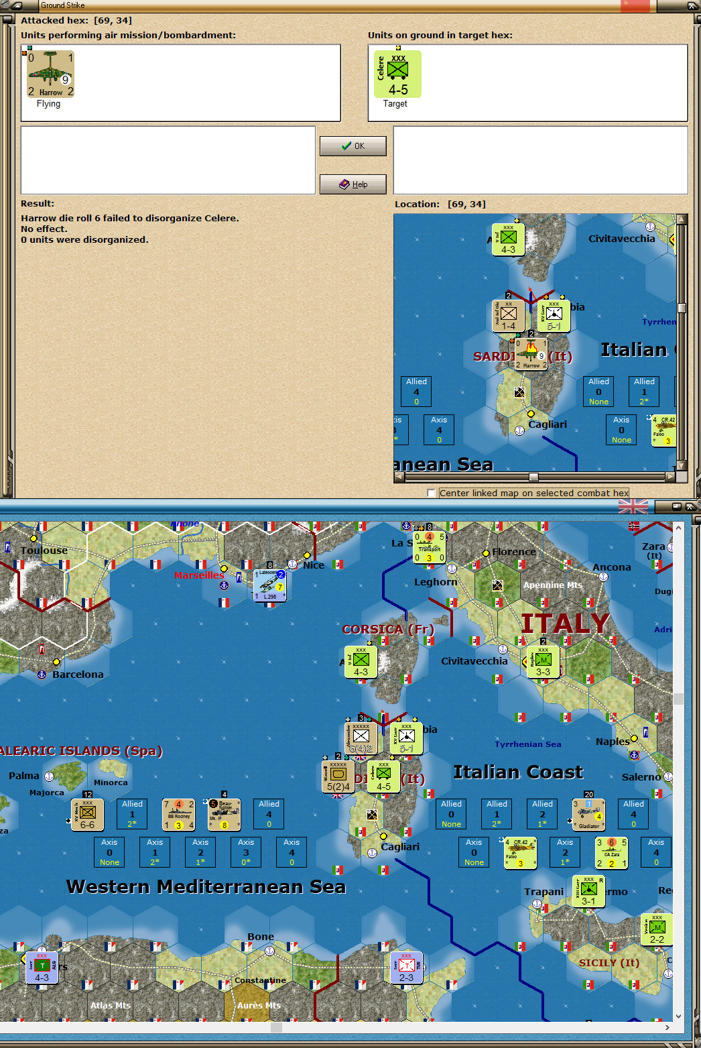Viewport: 701px width, 1048px height.
Task: Click the Axis None hex control box near Cagliari
Action: click(474, 852)
